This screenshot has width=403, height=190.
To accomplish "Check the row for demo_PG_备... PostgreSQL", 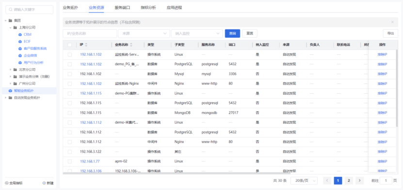I will point(70,64).
